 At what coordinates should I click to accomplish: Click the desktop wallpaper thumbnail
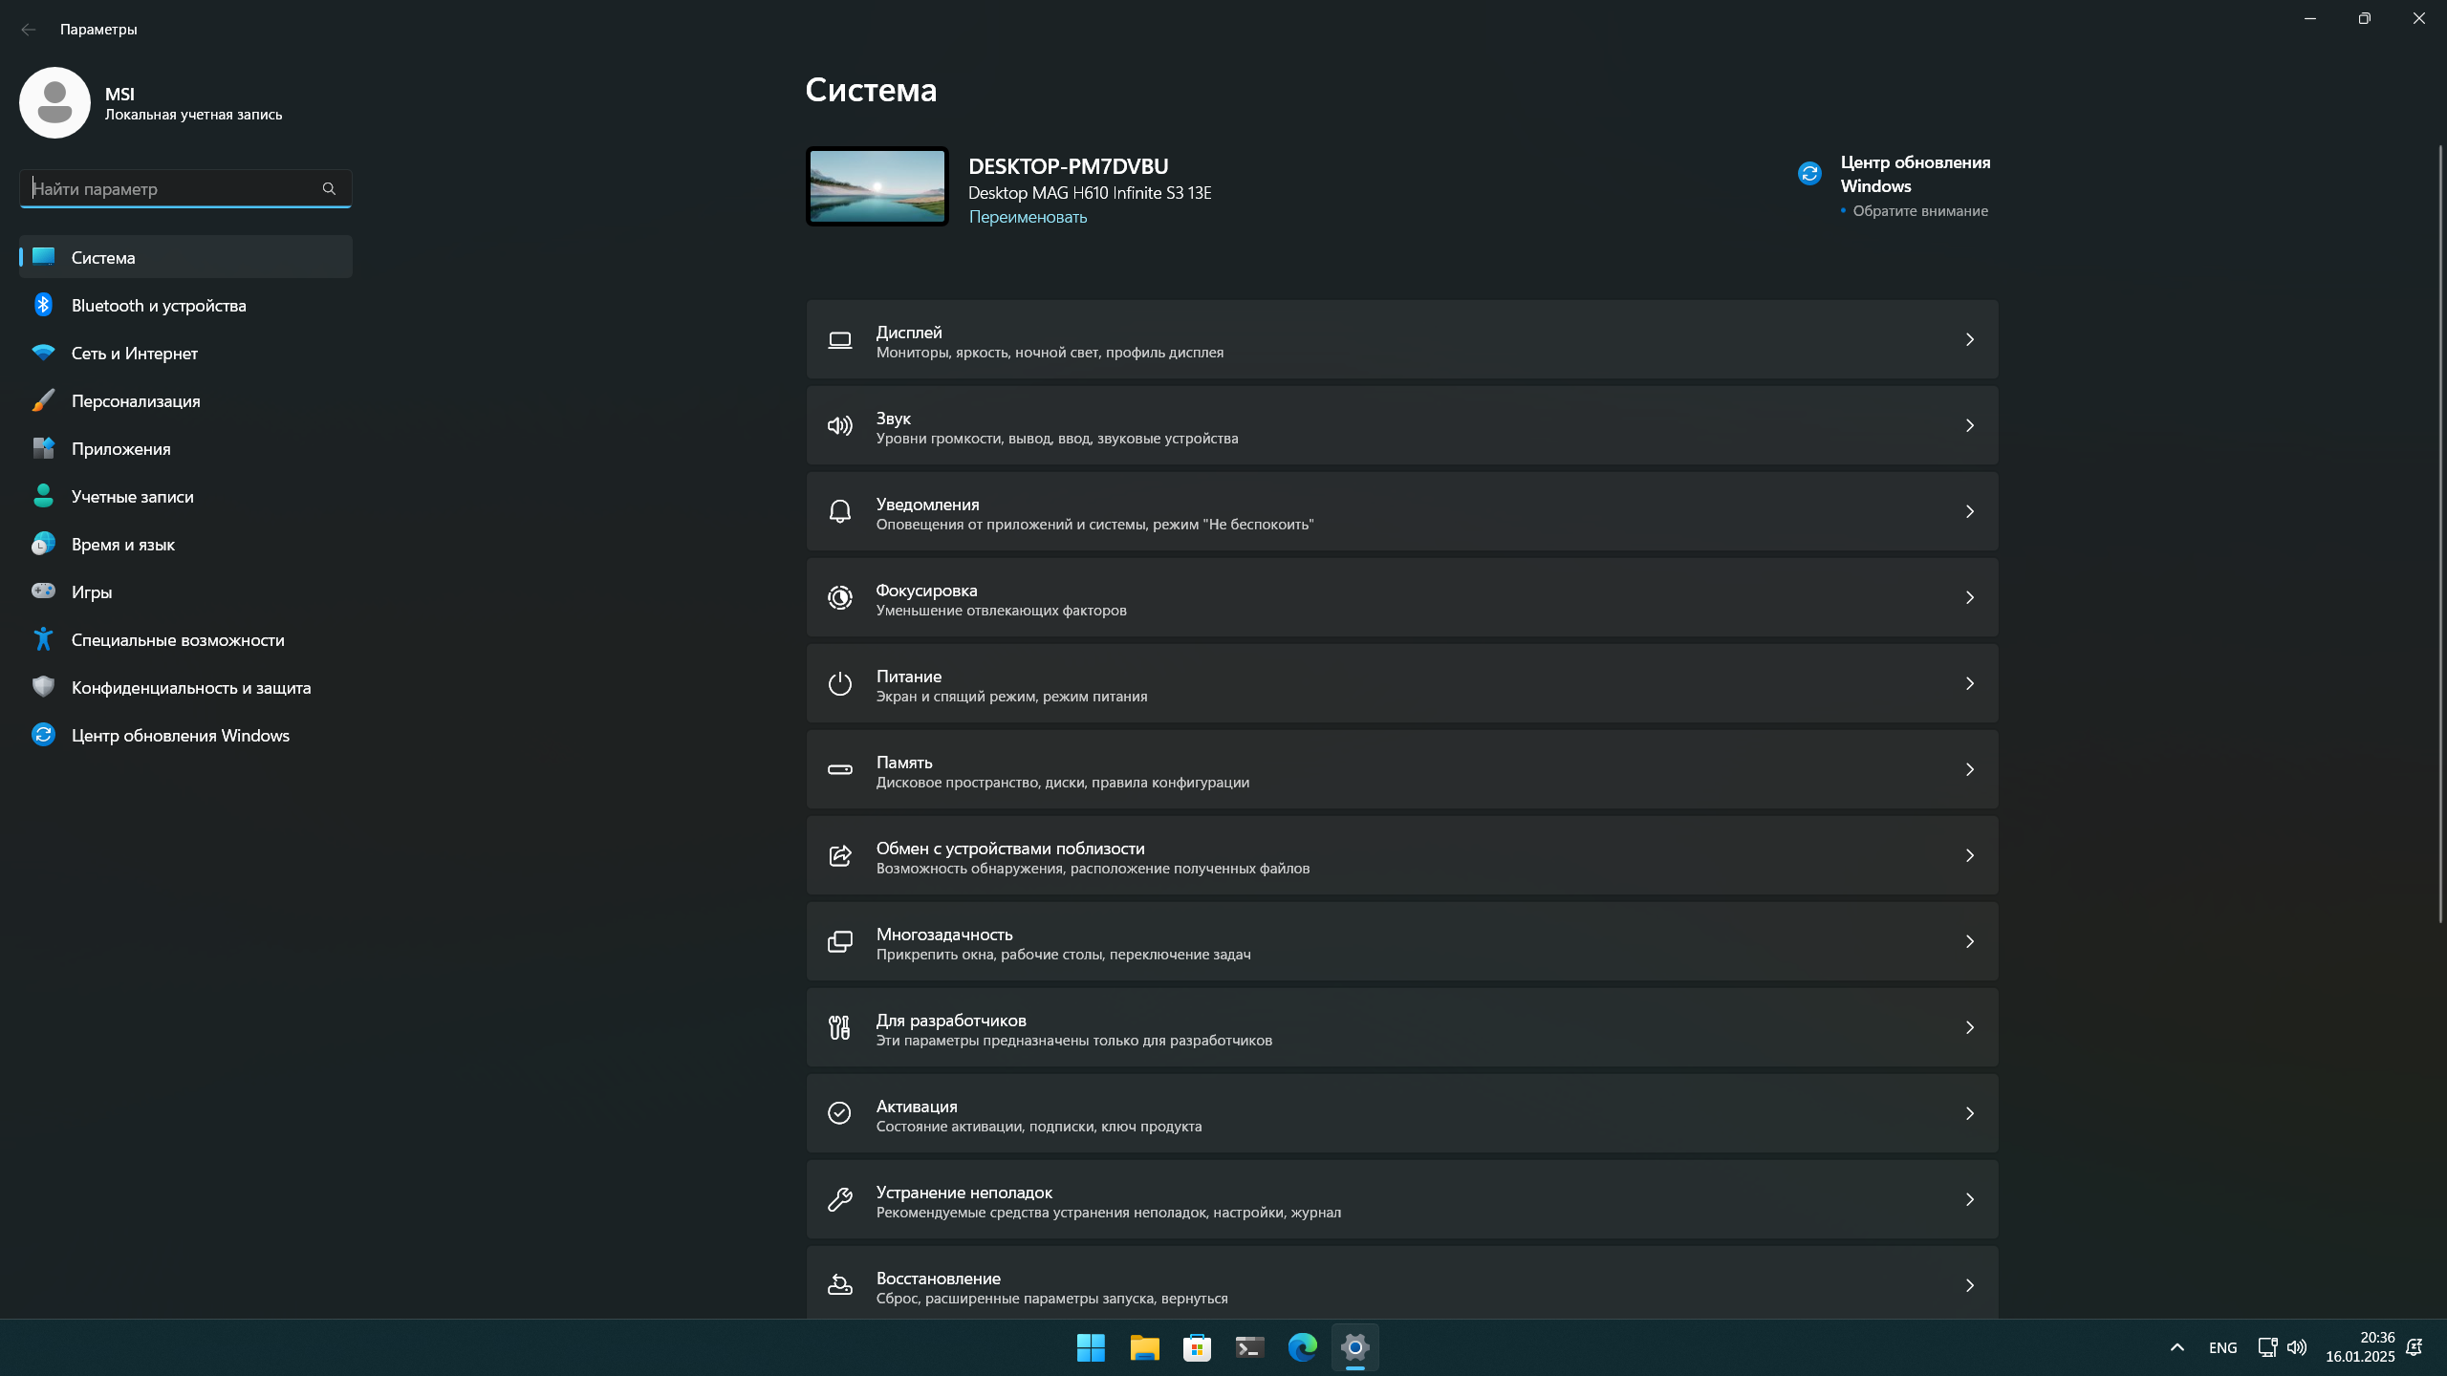877,186
